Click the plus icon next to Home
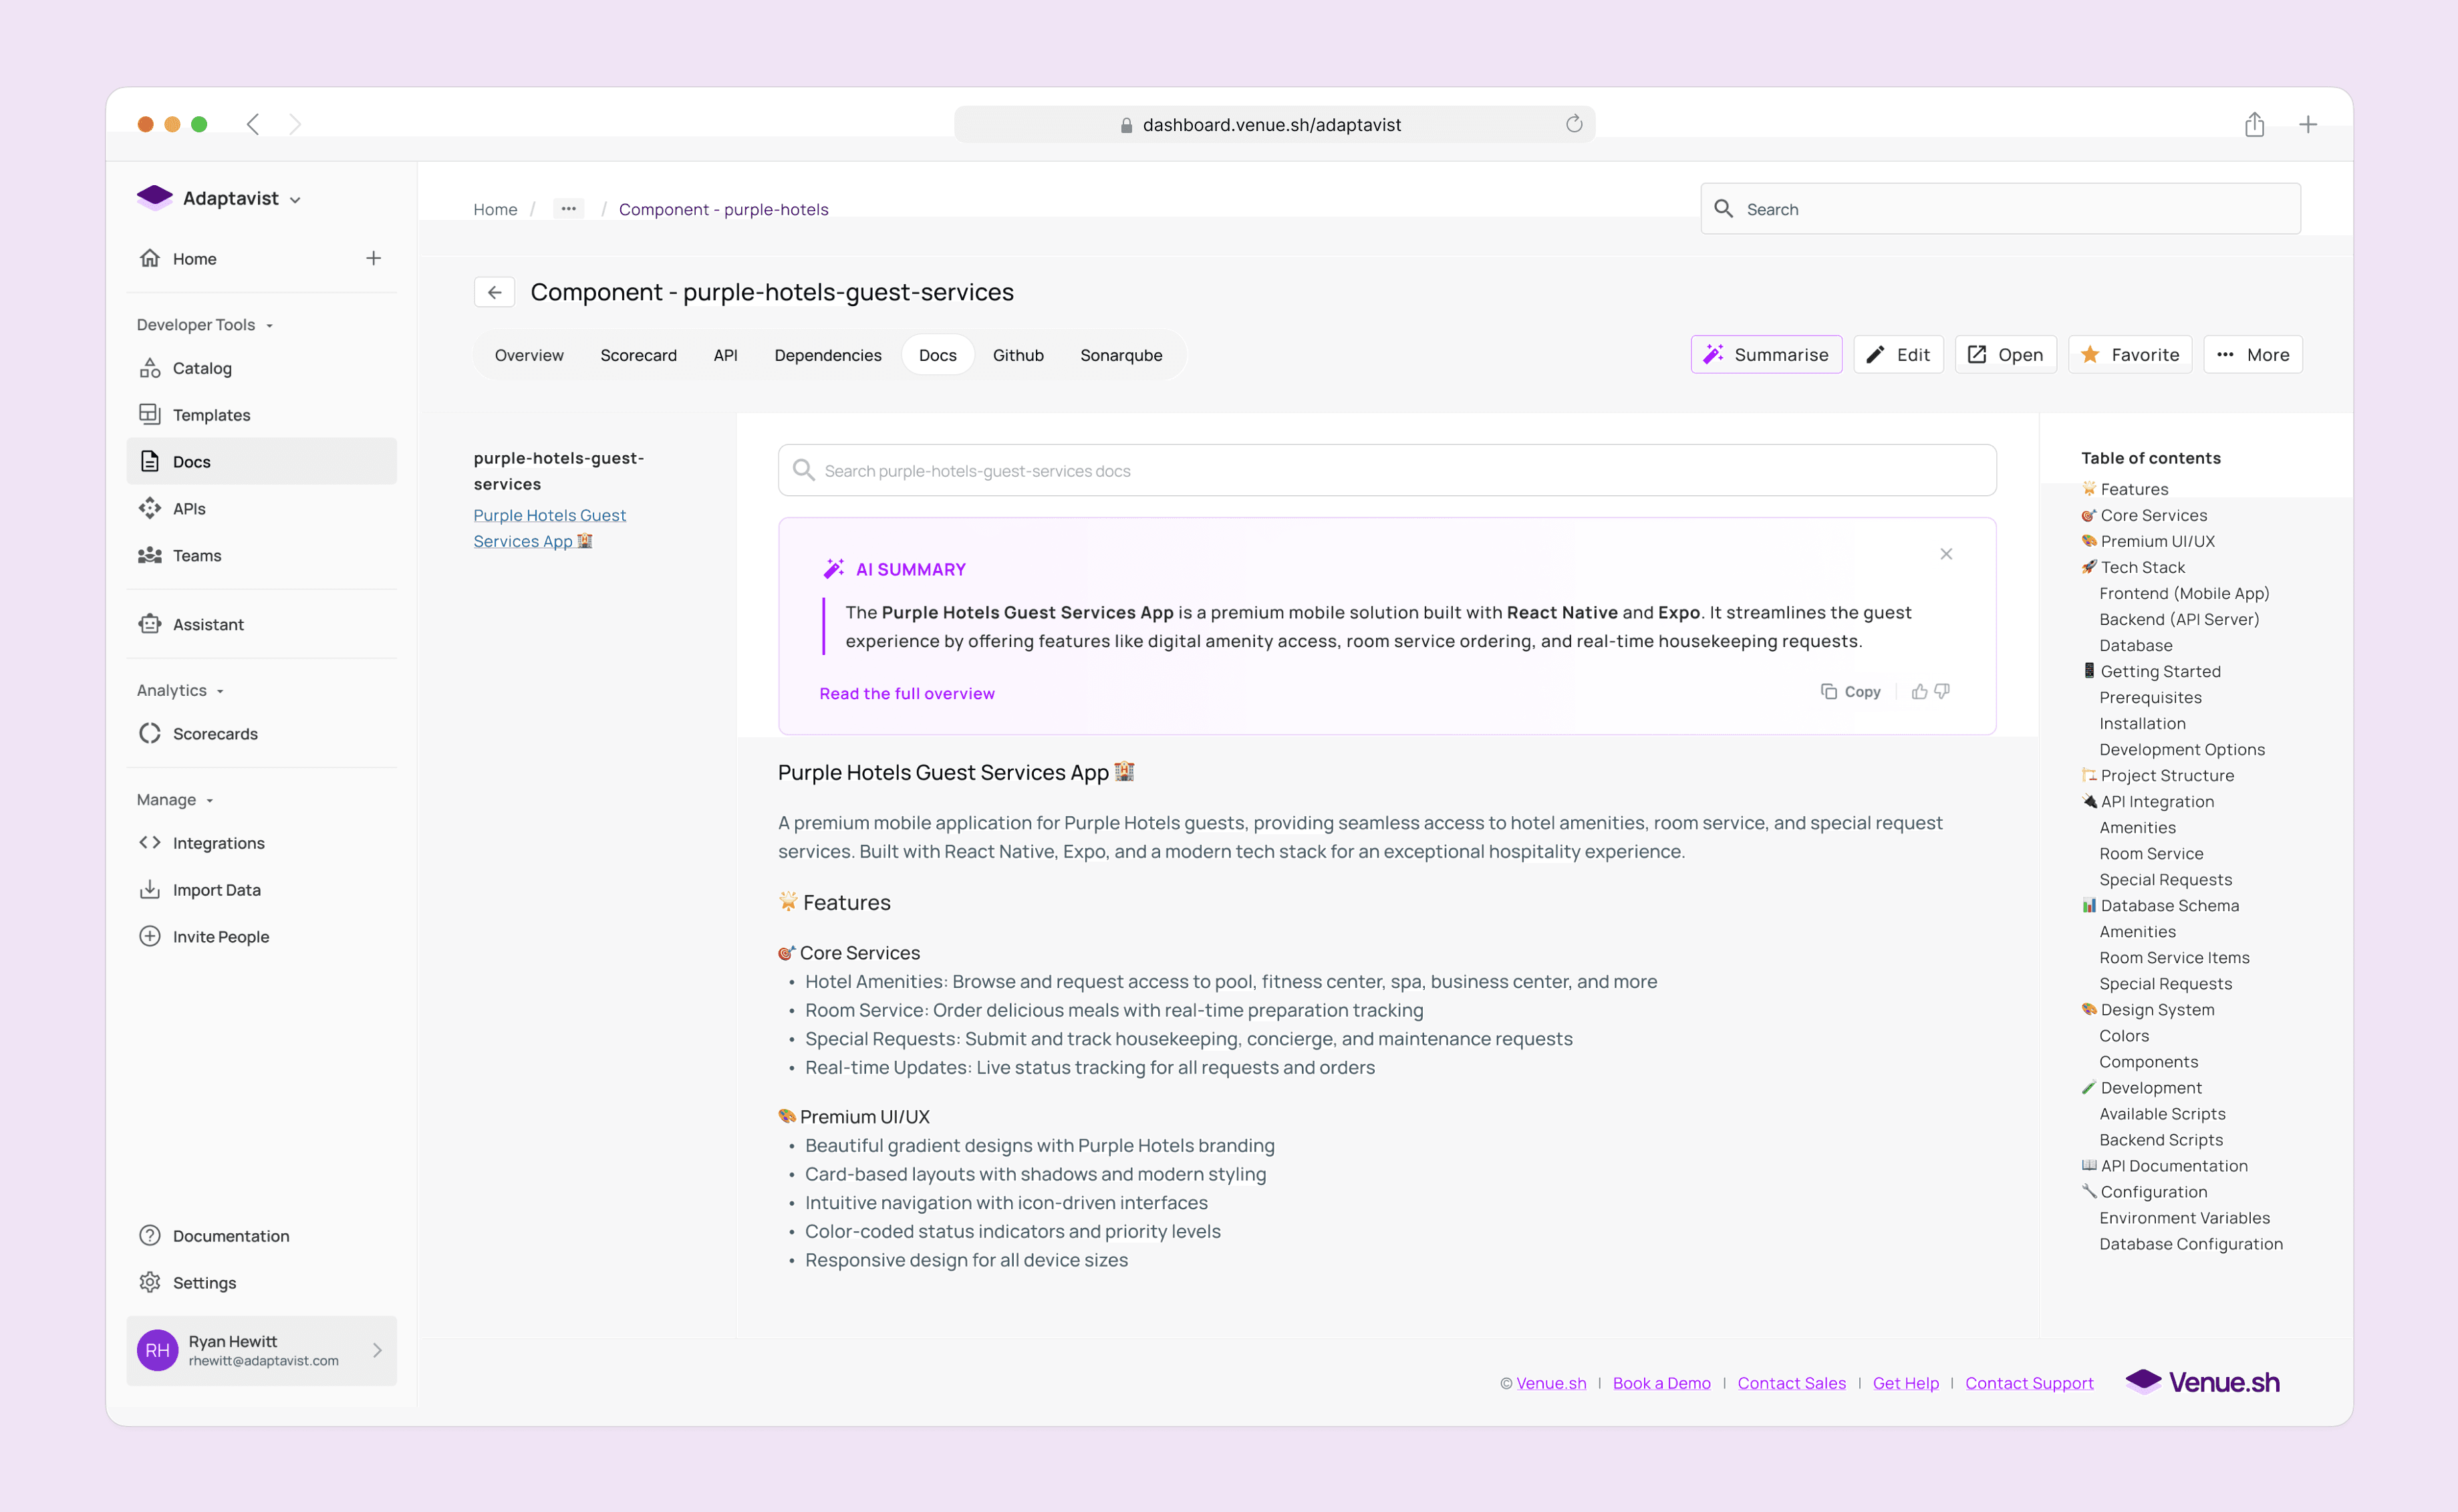The height and width of the screenshot is (1512, 2458). click(373, 258)
